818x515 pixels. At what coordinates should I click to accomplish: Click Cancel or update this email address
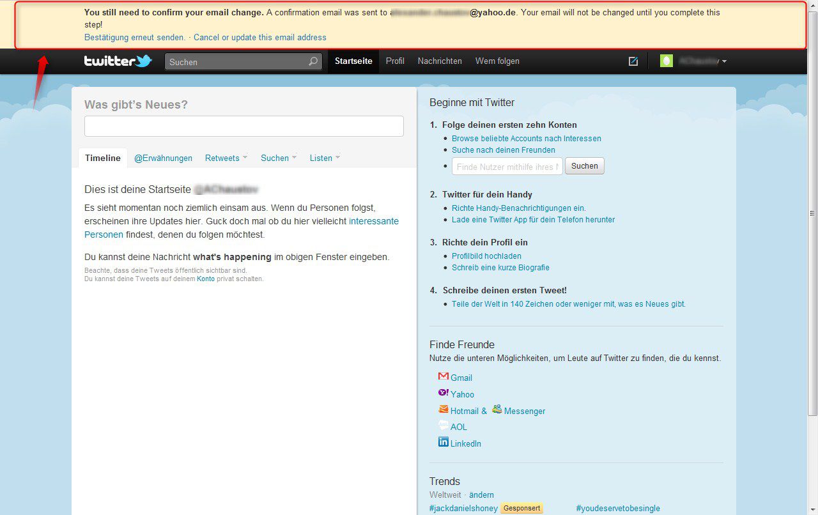pos(260,37)
